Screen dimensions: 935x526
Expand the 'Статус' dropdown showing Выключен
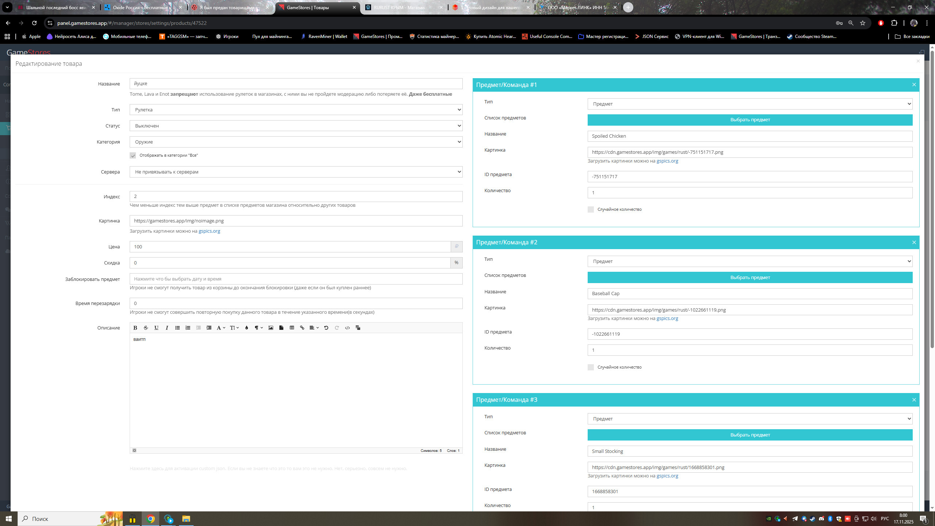click(296, 126)
